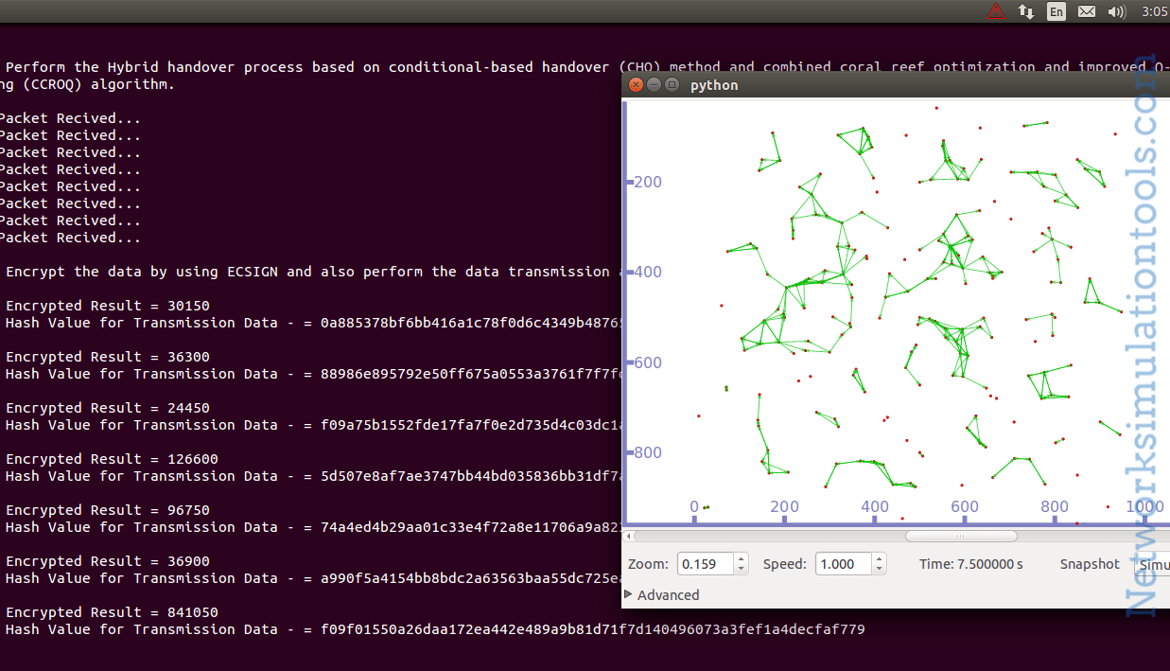Click the Simulate button at bottom right
This screenshot has width=1170, height=671.
pyautogui.click(x=1156, y=564)
